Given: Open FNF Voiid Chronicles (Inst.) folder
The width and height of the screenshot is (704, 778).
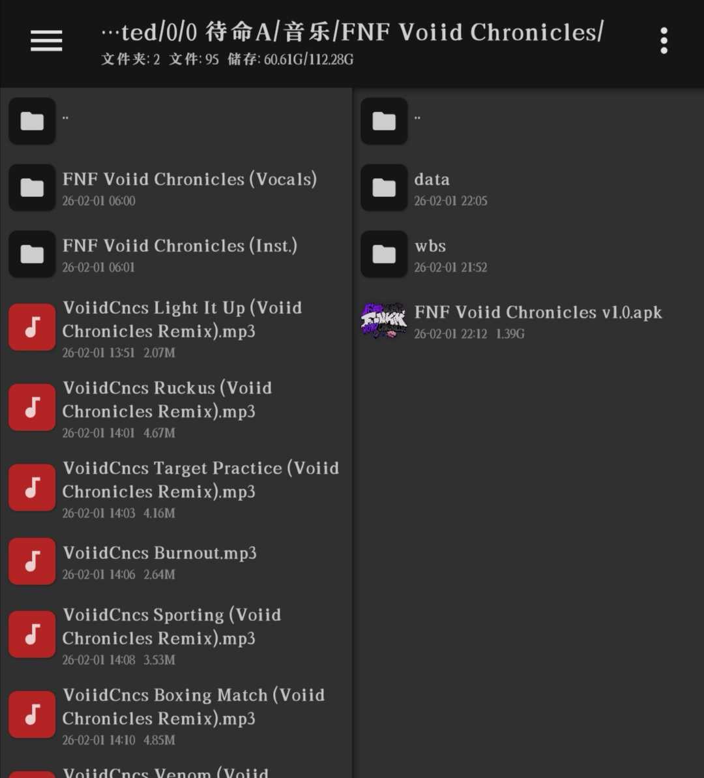Looking at the screenshot, I should pyautogui.click(x=176, y=254).
